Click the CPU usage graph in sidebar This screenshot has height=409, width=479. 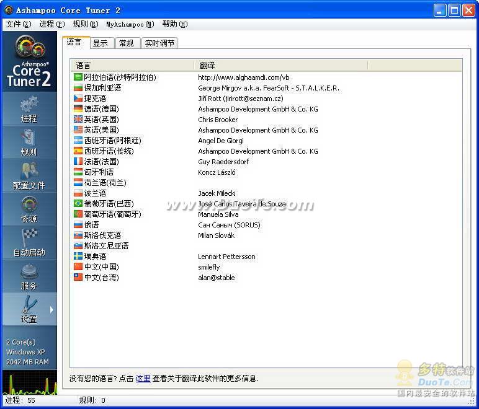tap(29, 382)
